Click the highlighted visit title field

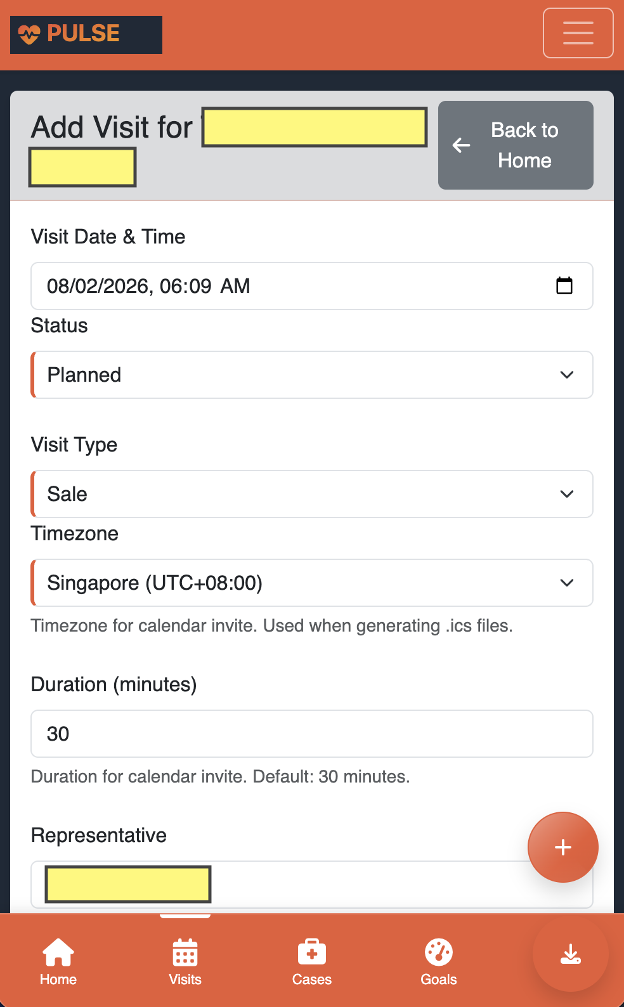click(313, 127)
